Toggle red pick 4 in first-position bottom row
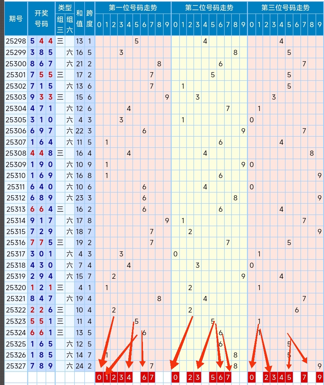Image resolution: width=324 pixels, height=385 pixels. 129,377
